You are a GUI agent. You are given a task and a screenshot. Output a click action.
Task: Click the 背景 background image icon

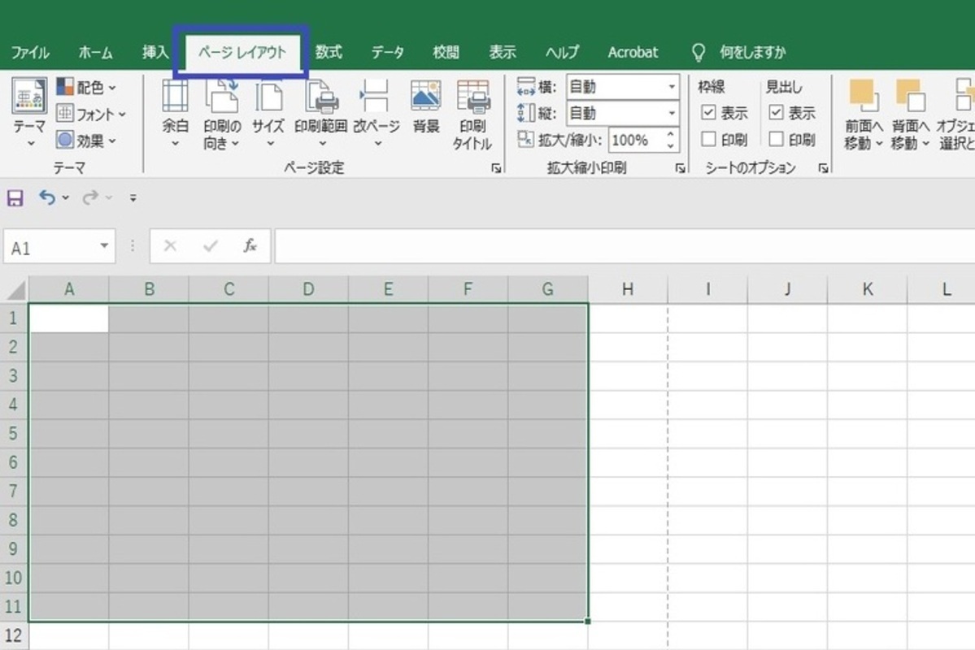(x=426, y=96)
